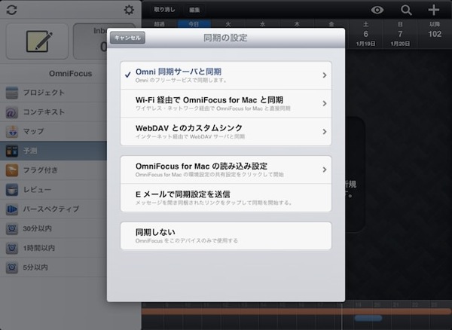Click the 5分以内 clock icon

click(x=12, y=267)
